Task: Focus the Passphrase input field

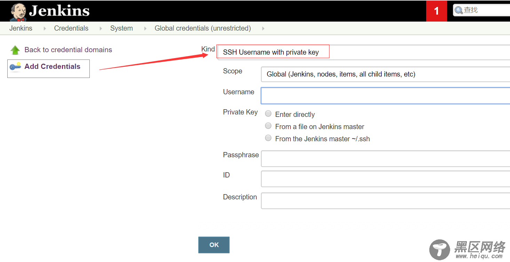Action: coord(385,159)
